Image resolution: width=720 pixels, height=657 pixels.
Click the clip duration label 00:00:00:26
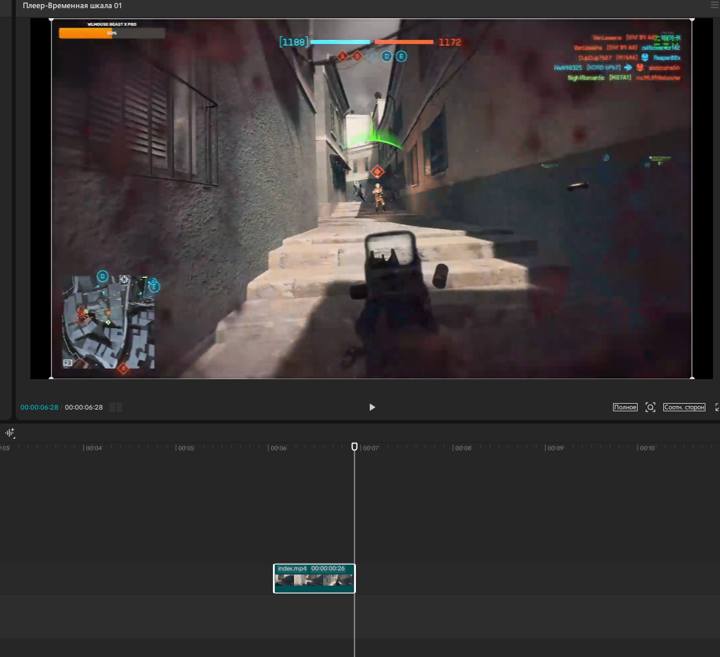point(328,569)
